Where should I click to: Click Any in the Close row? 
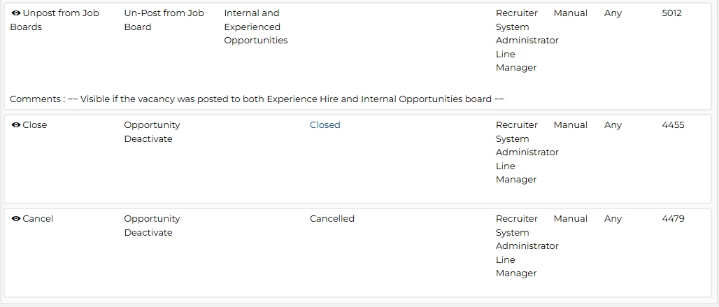click(x=613, y=125)
